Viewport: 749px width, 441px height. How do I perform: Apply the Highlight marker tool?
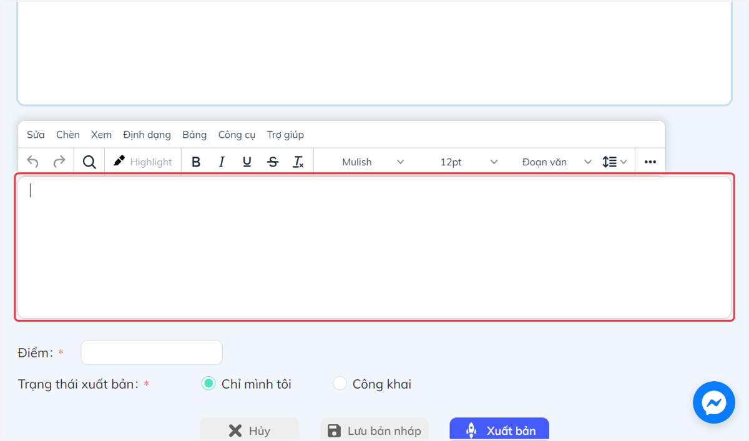pos(143,162)
